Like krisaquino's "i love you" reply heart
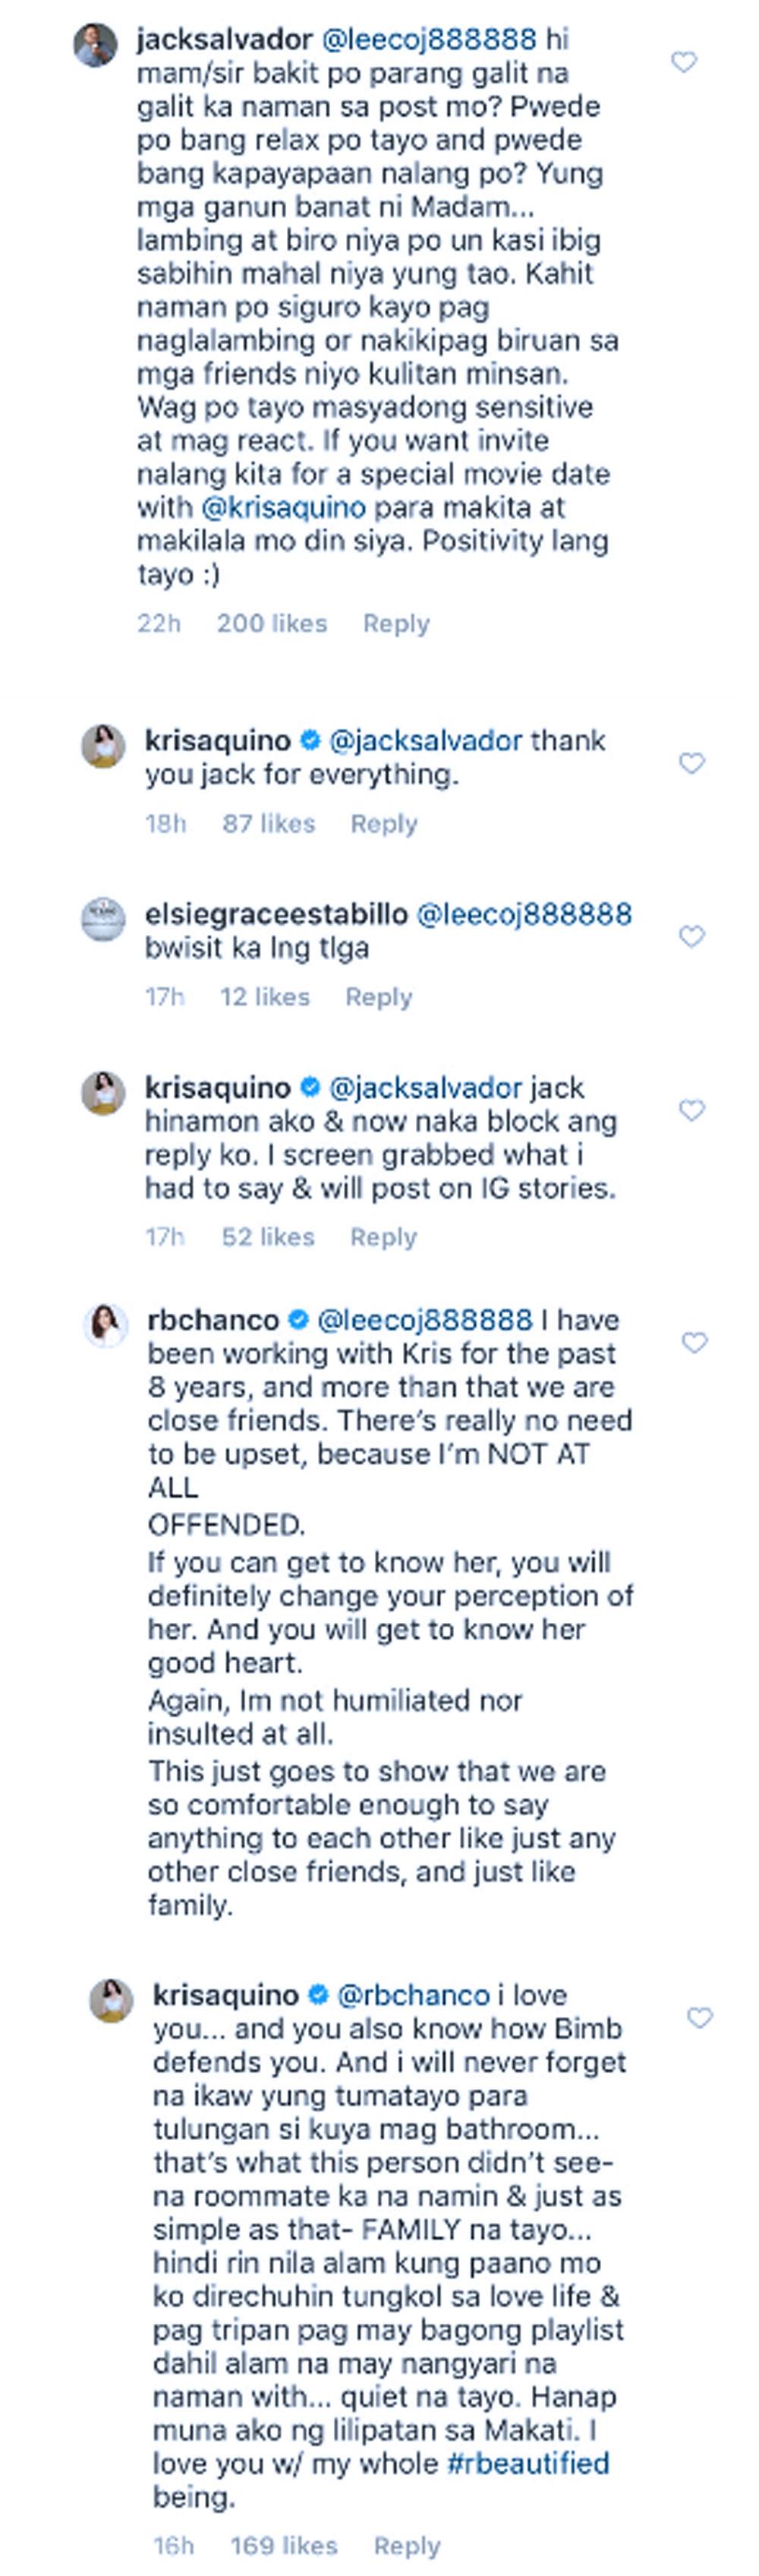This screenshot has width=759, height=2576. (699, 2017)
